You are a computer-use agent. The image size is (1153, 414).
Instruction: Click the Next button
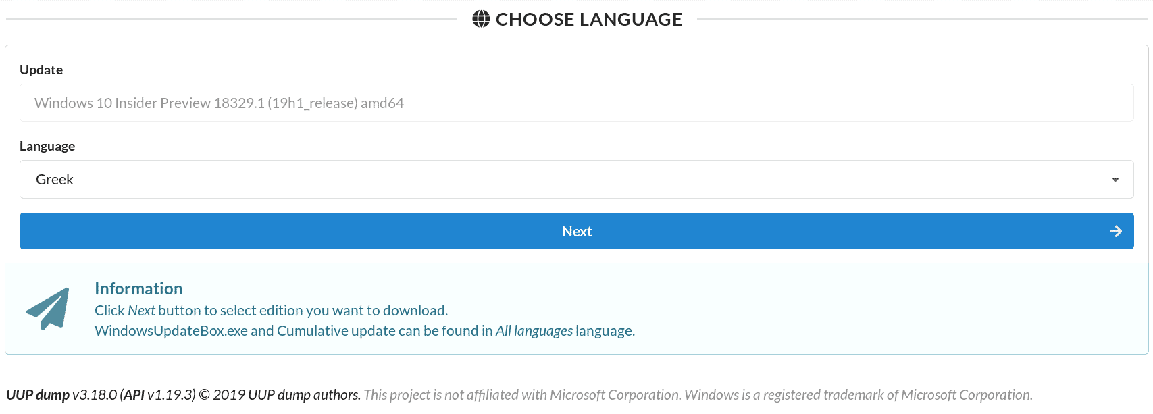tap(577, 231)
